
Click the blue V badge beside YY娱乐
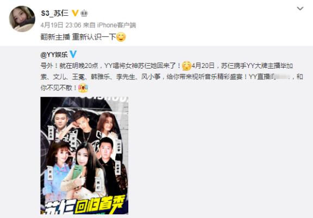(73, 54)
